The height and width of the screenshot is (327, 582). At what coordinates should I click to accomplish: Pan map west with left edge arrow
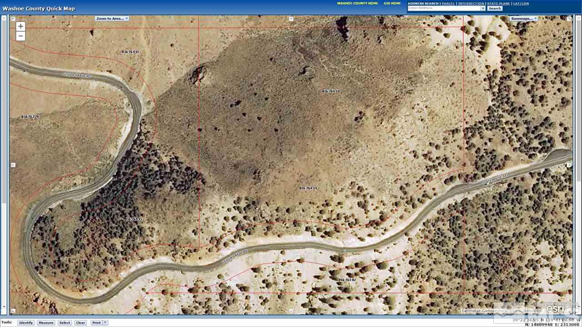(x=13, y=165)
